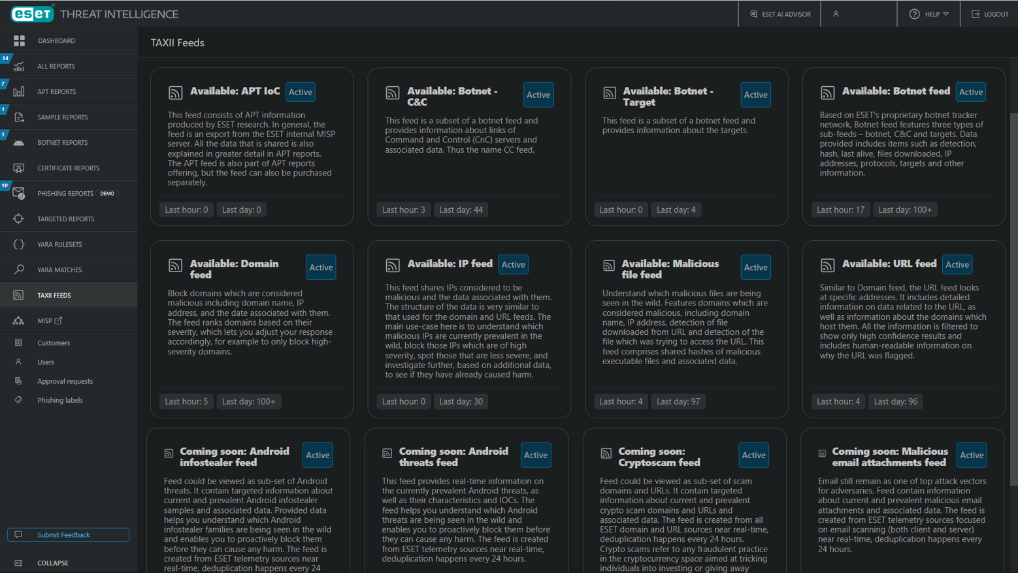Image resolution: width=1018 pixels, height=573 pixels.
Task: Click the 'Coming soon: Android threats feed' title
Action: [x=453, y=456]
